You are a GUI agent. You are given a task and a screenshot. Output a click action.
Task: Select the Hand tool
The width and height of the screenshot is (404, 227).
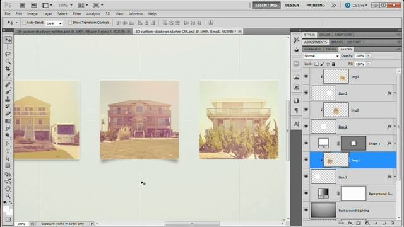(x=8, y=189)
